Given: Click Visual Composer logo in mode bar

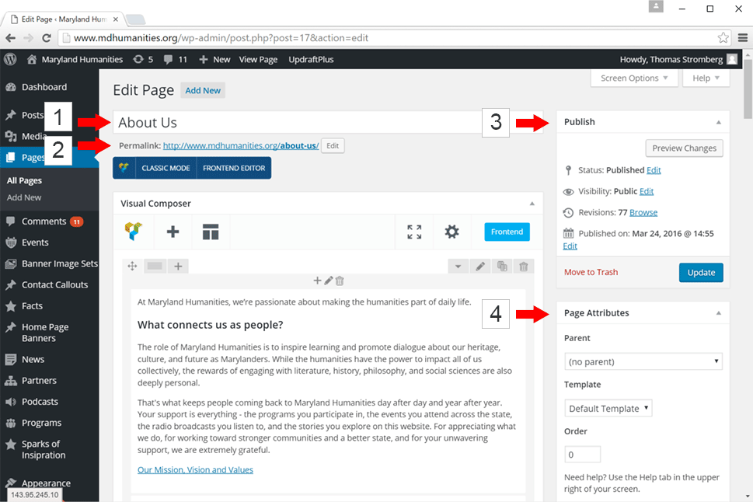Looking at the screenshot, I should (x=124, y=168).
